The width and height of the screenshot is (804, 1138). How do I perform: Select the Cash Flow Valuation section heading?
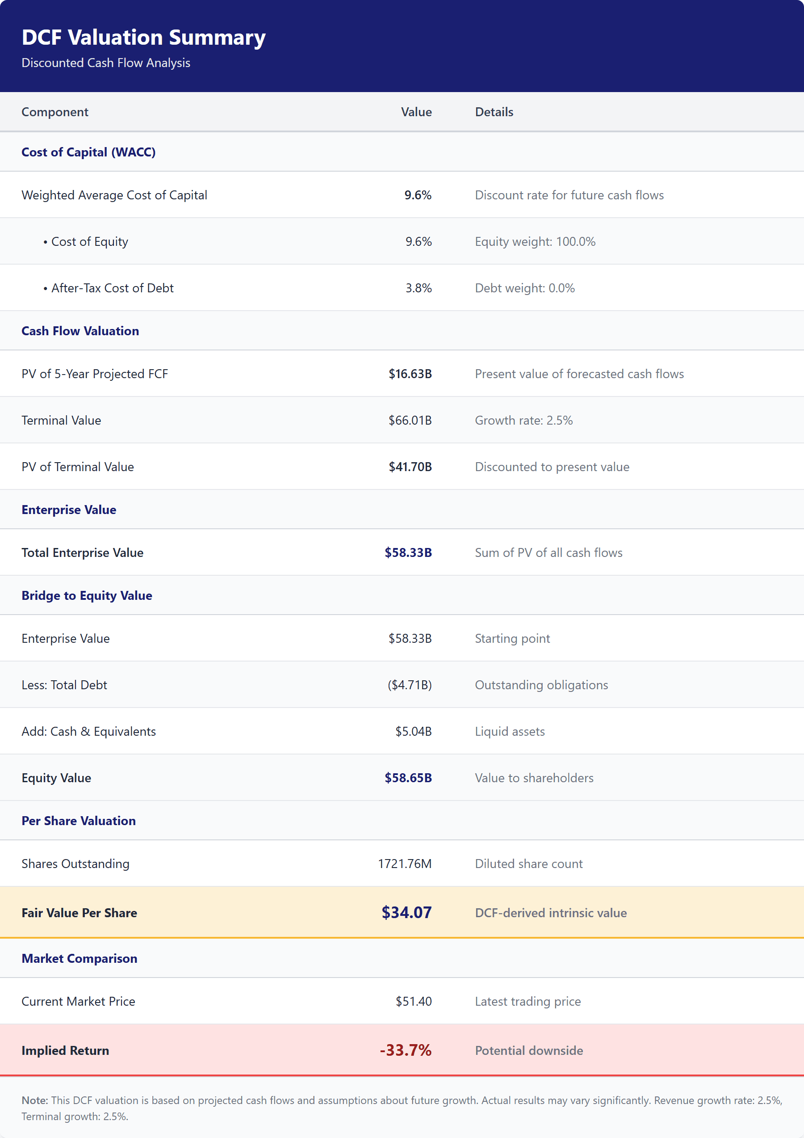80,331
